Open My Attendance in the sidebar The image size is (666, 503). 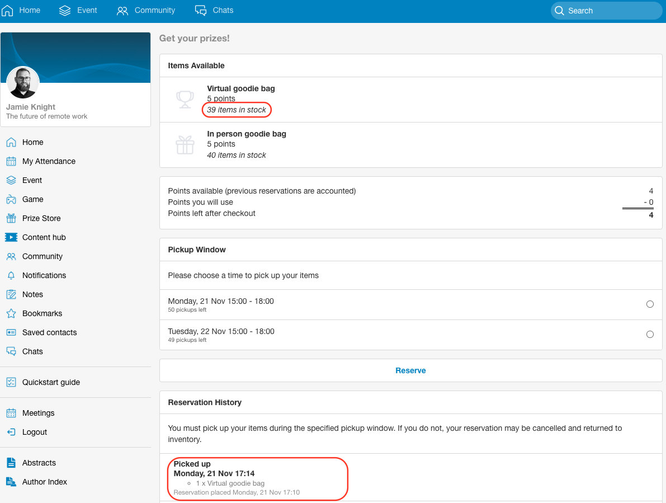(49, 161)
